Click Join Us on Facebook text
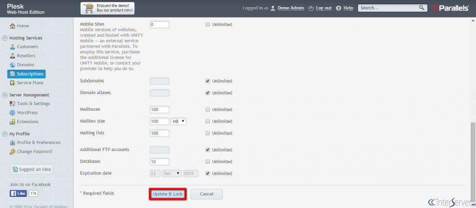476x208 pixels. point(30,185)
